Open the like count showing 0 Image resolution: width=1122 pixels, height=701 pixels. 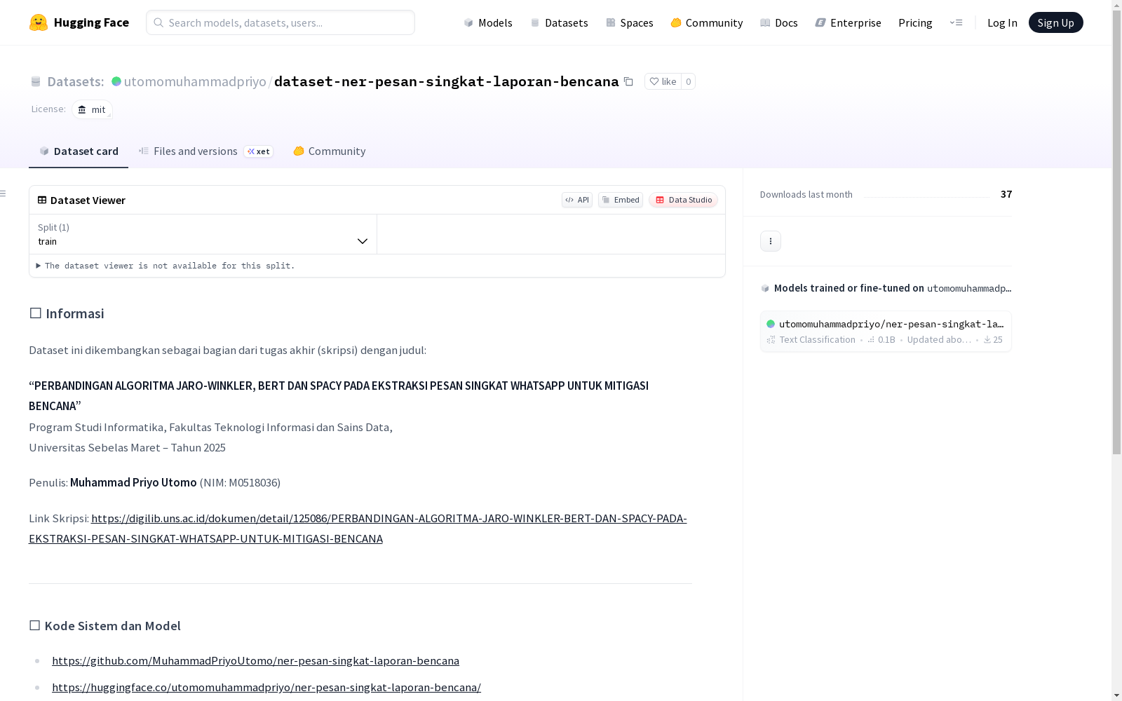pos(689,81)
